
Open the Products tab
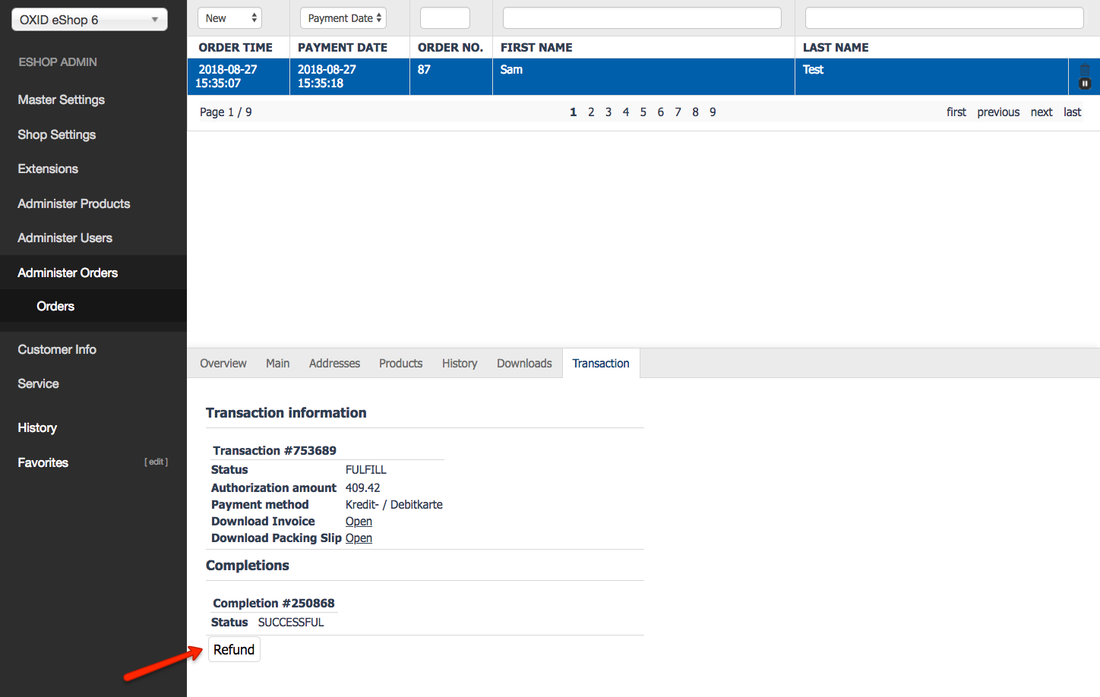pos(400,363)
